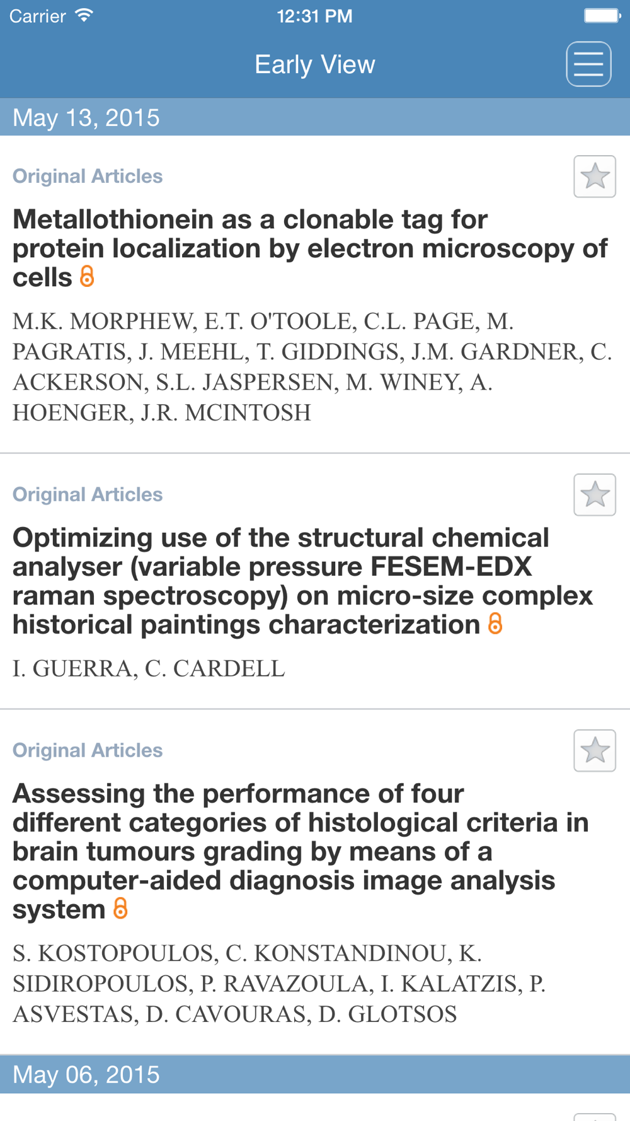The height and width of the screenshot is (1121, 630).
Task: Select authors list starting M.K. MORPHEW
Action: pyautogui.click(x=312, y=367)
